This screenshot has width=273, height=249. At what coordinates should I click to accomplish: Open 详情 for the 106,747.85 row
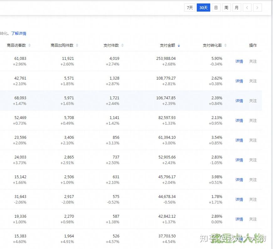coord(239,101)
